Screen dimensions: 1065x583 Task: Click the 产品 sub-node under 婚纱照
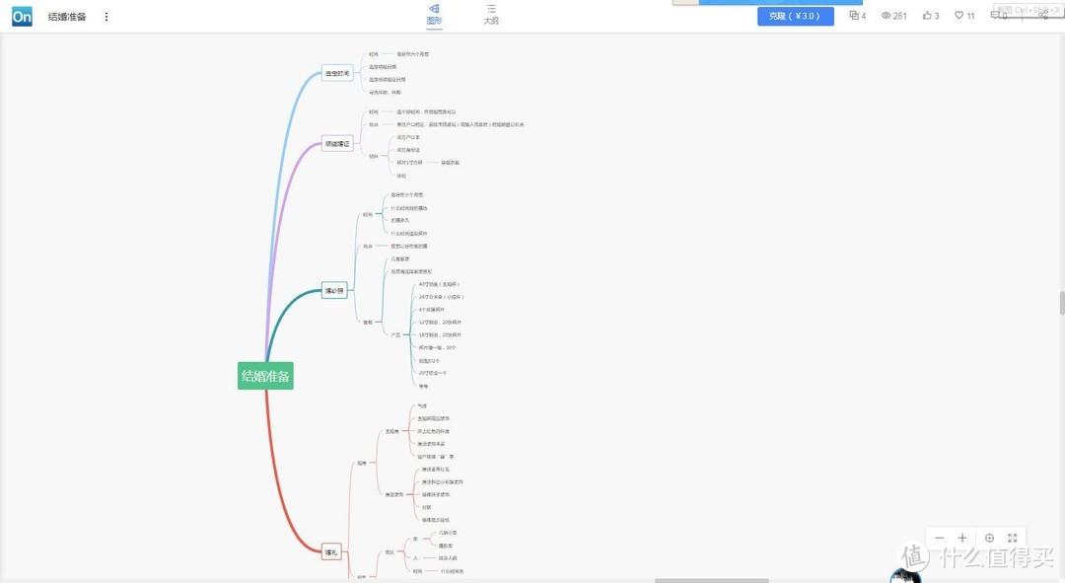[395, 335]
